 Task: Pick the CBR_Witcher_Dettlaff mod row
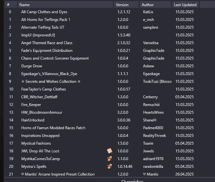point(109,97)
